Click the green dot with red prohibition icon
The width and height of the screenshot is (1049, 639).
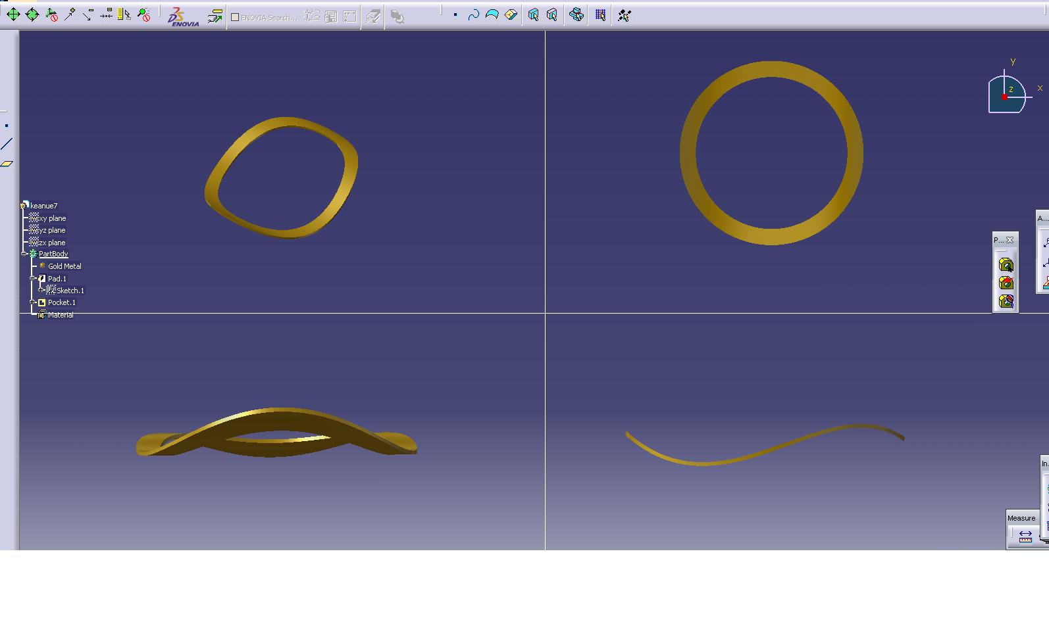click(x=144, y=14)
